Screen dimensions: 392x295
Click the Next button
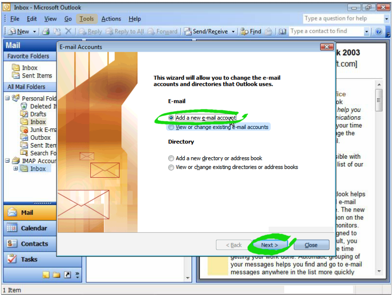[270, 245]
